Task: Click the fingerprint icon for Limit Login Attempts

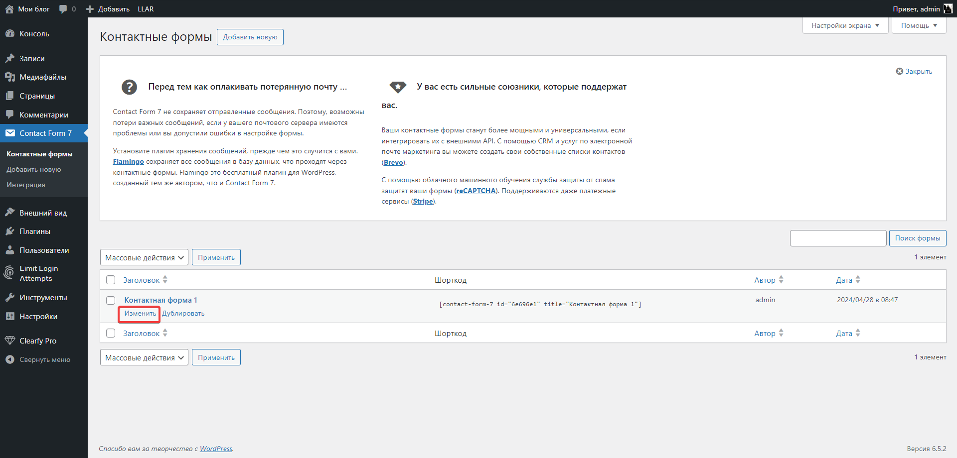Action: point(9,273)
